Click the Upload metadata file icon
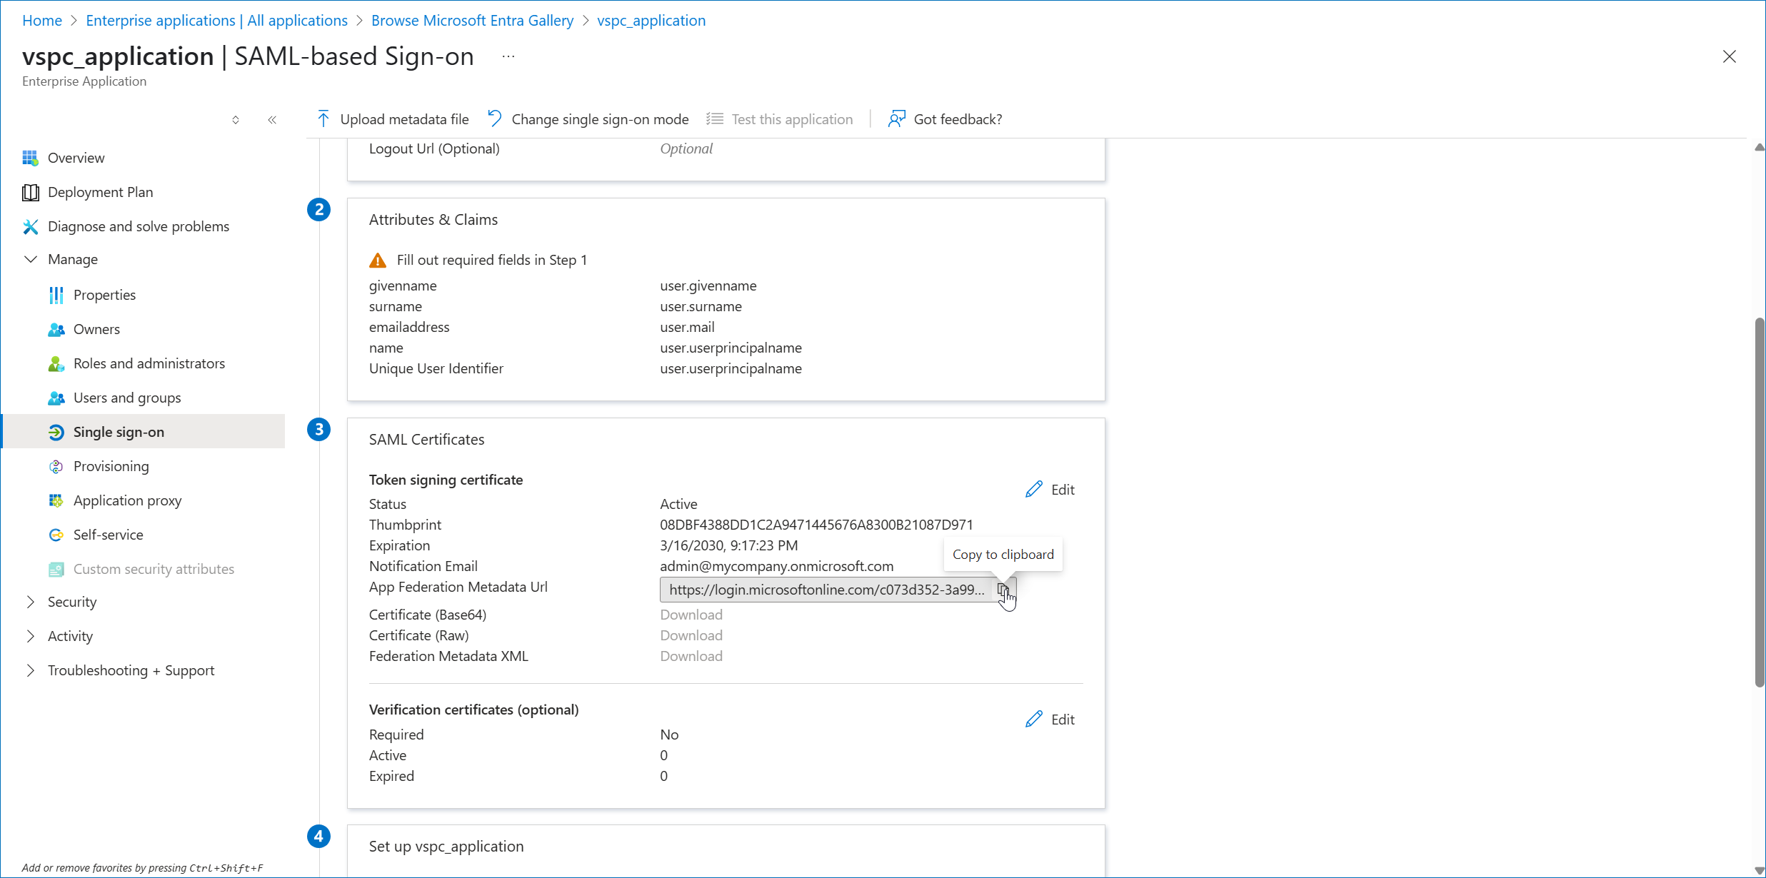 coord(323,118)
